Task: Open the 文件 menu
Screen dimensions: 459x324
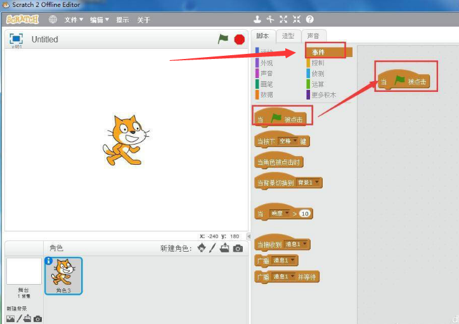Action: click(x=74, y=20)
